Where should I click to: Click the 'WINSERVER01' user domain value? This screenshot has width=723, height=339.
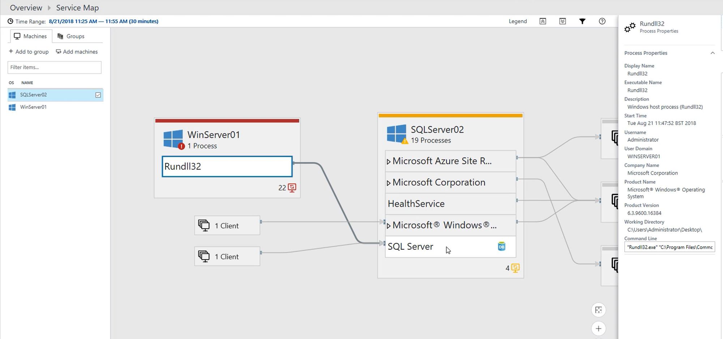coord(643,156)
